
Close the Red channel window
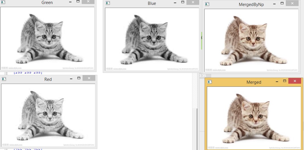click(x=89, y=78)
